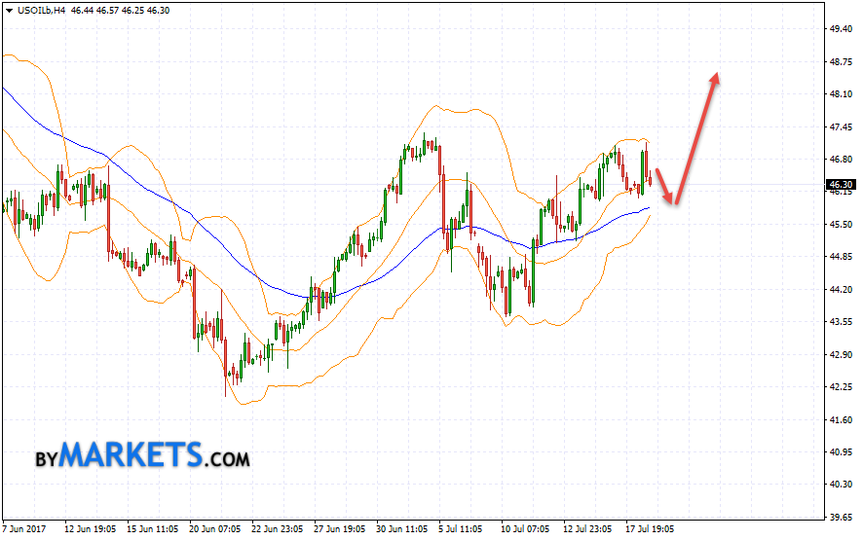
Task: Select the long upward red forecast arrow
Action: coord(697,136)
